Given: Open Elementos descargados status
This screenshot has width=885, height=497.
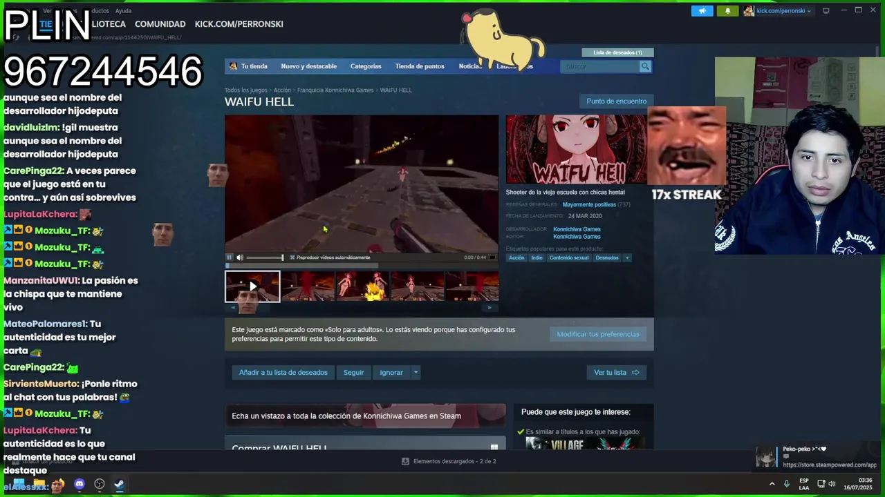Looking at the screenshot, I should (449, 461).
